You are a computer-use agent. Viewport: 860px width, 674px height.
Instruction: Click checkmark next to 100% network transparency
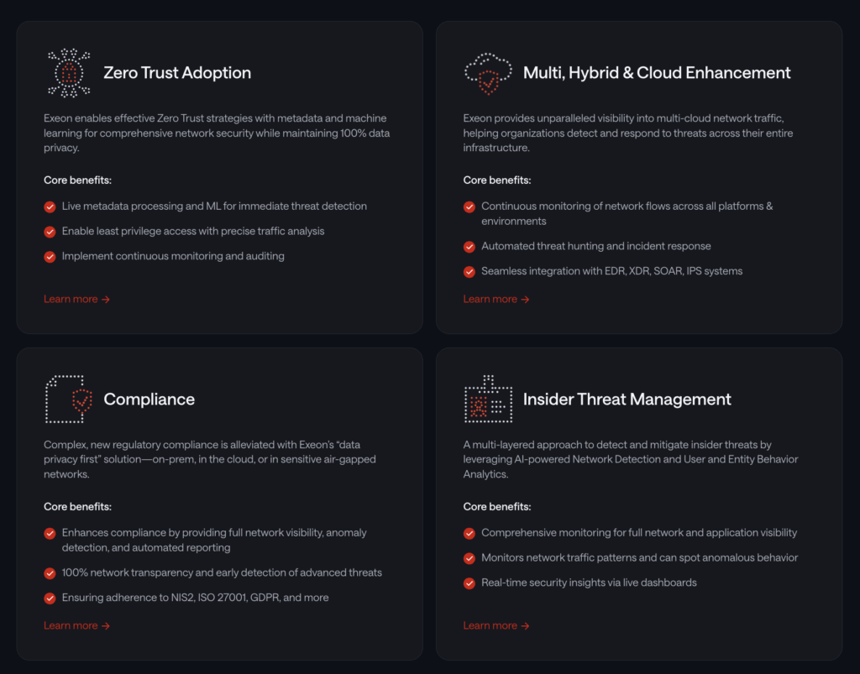(x=50, y=573)
